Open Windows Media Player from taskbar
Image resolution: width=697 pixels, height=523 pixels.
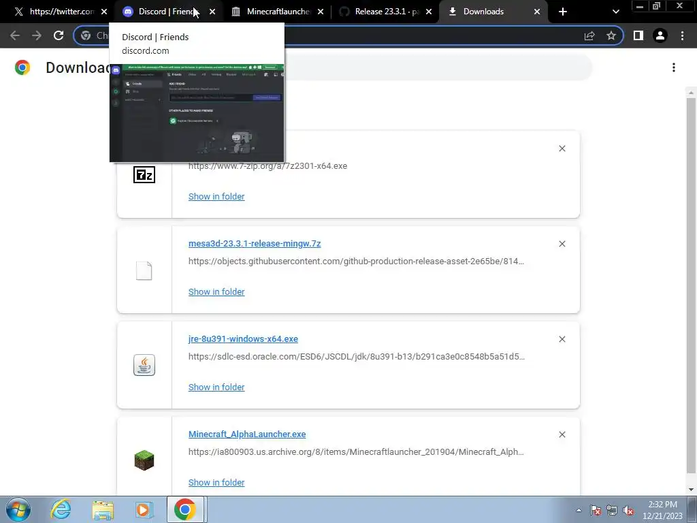click(x=144, y=509)
